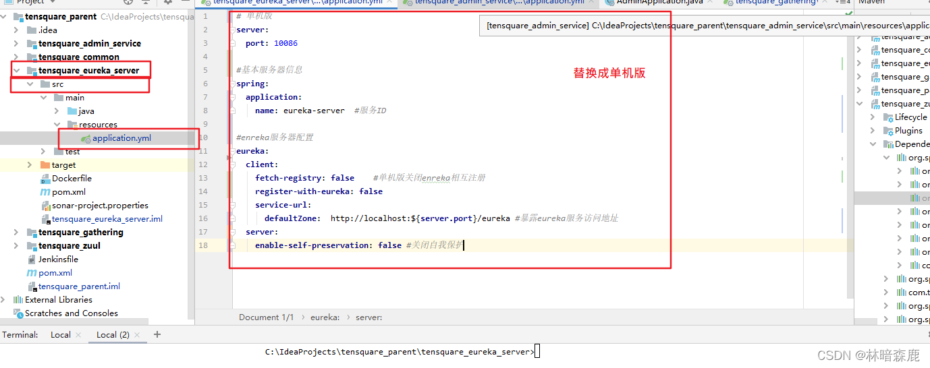Viewport: 930px width, 368px height.
Task: Expand the target folder arrow
Action: point(30,165)
